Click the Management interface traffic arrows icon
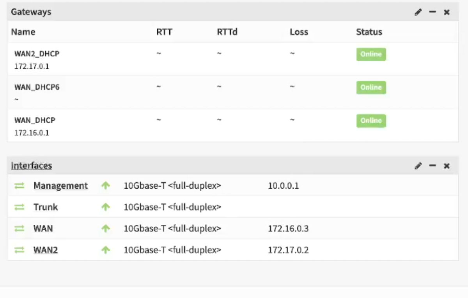 (x=19, y=186)
